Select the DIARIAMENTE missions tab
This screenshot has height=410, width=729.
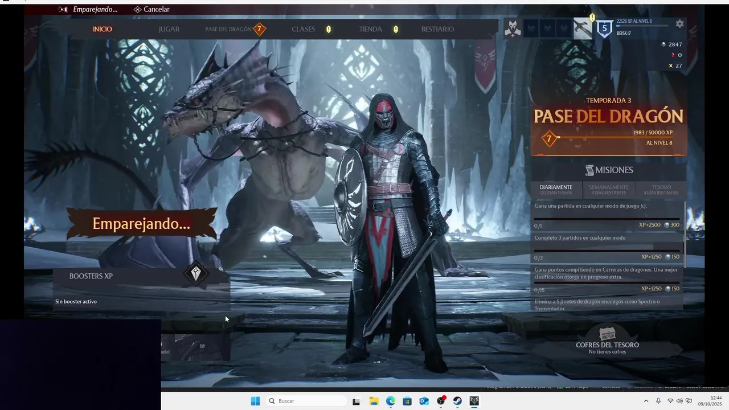(x=556, y=190)
